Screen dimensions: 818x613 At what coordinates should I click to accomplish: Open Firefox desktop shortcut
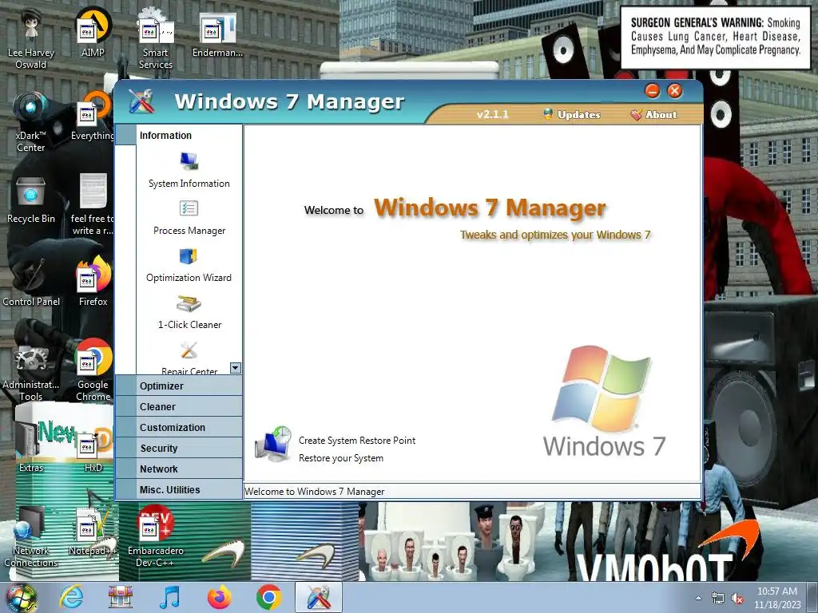coord(93,275)
